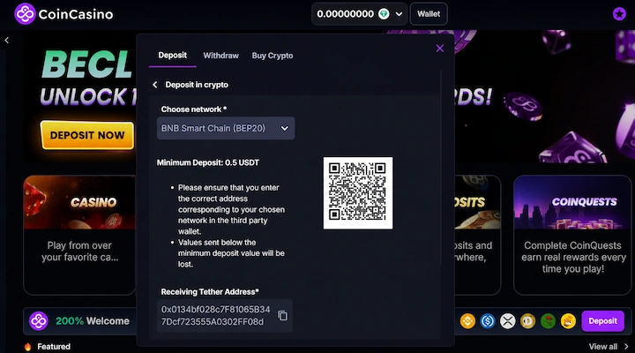Viewport: 635px width, 353px height.
Task: Switch to the Deposit tab
Action: tap(173, 56)
